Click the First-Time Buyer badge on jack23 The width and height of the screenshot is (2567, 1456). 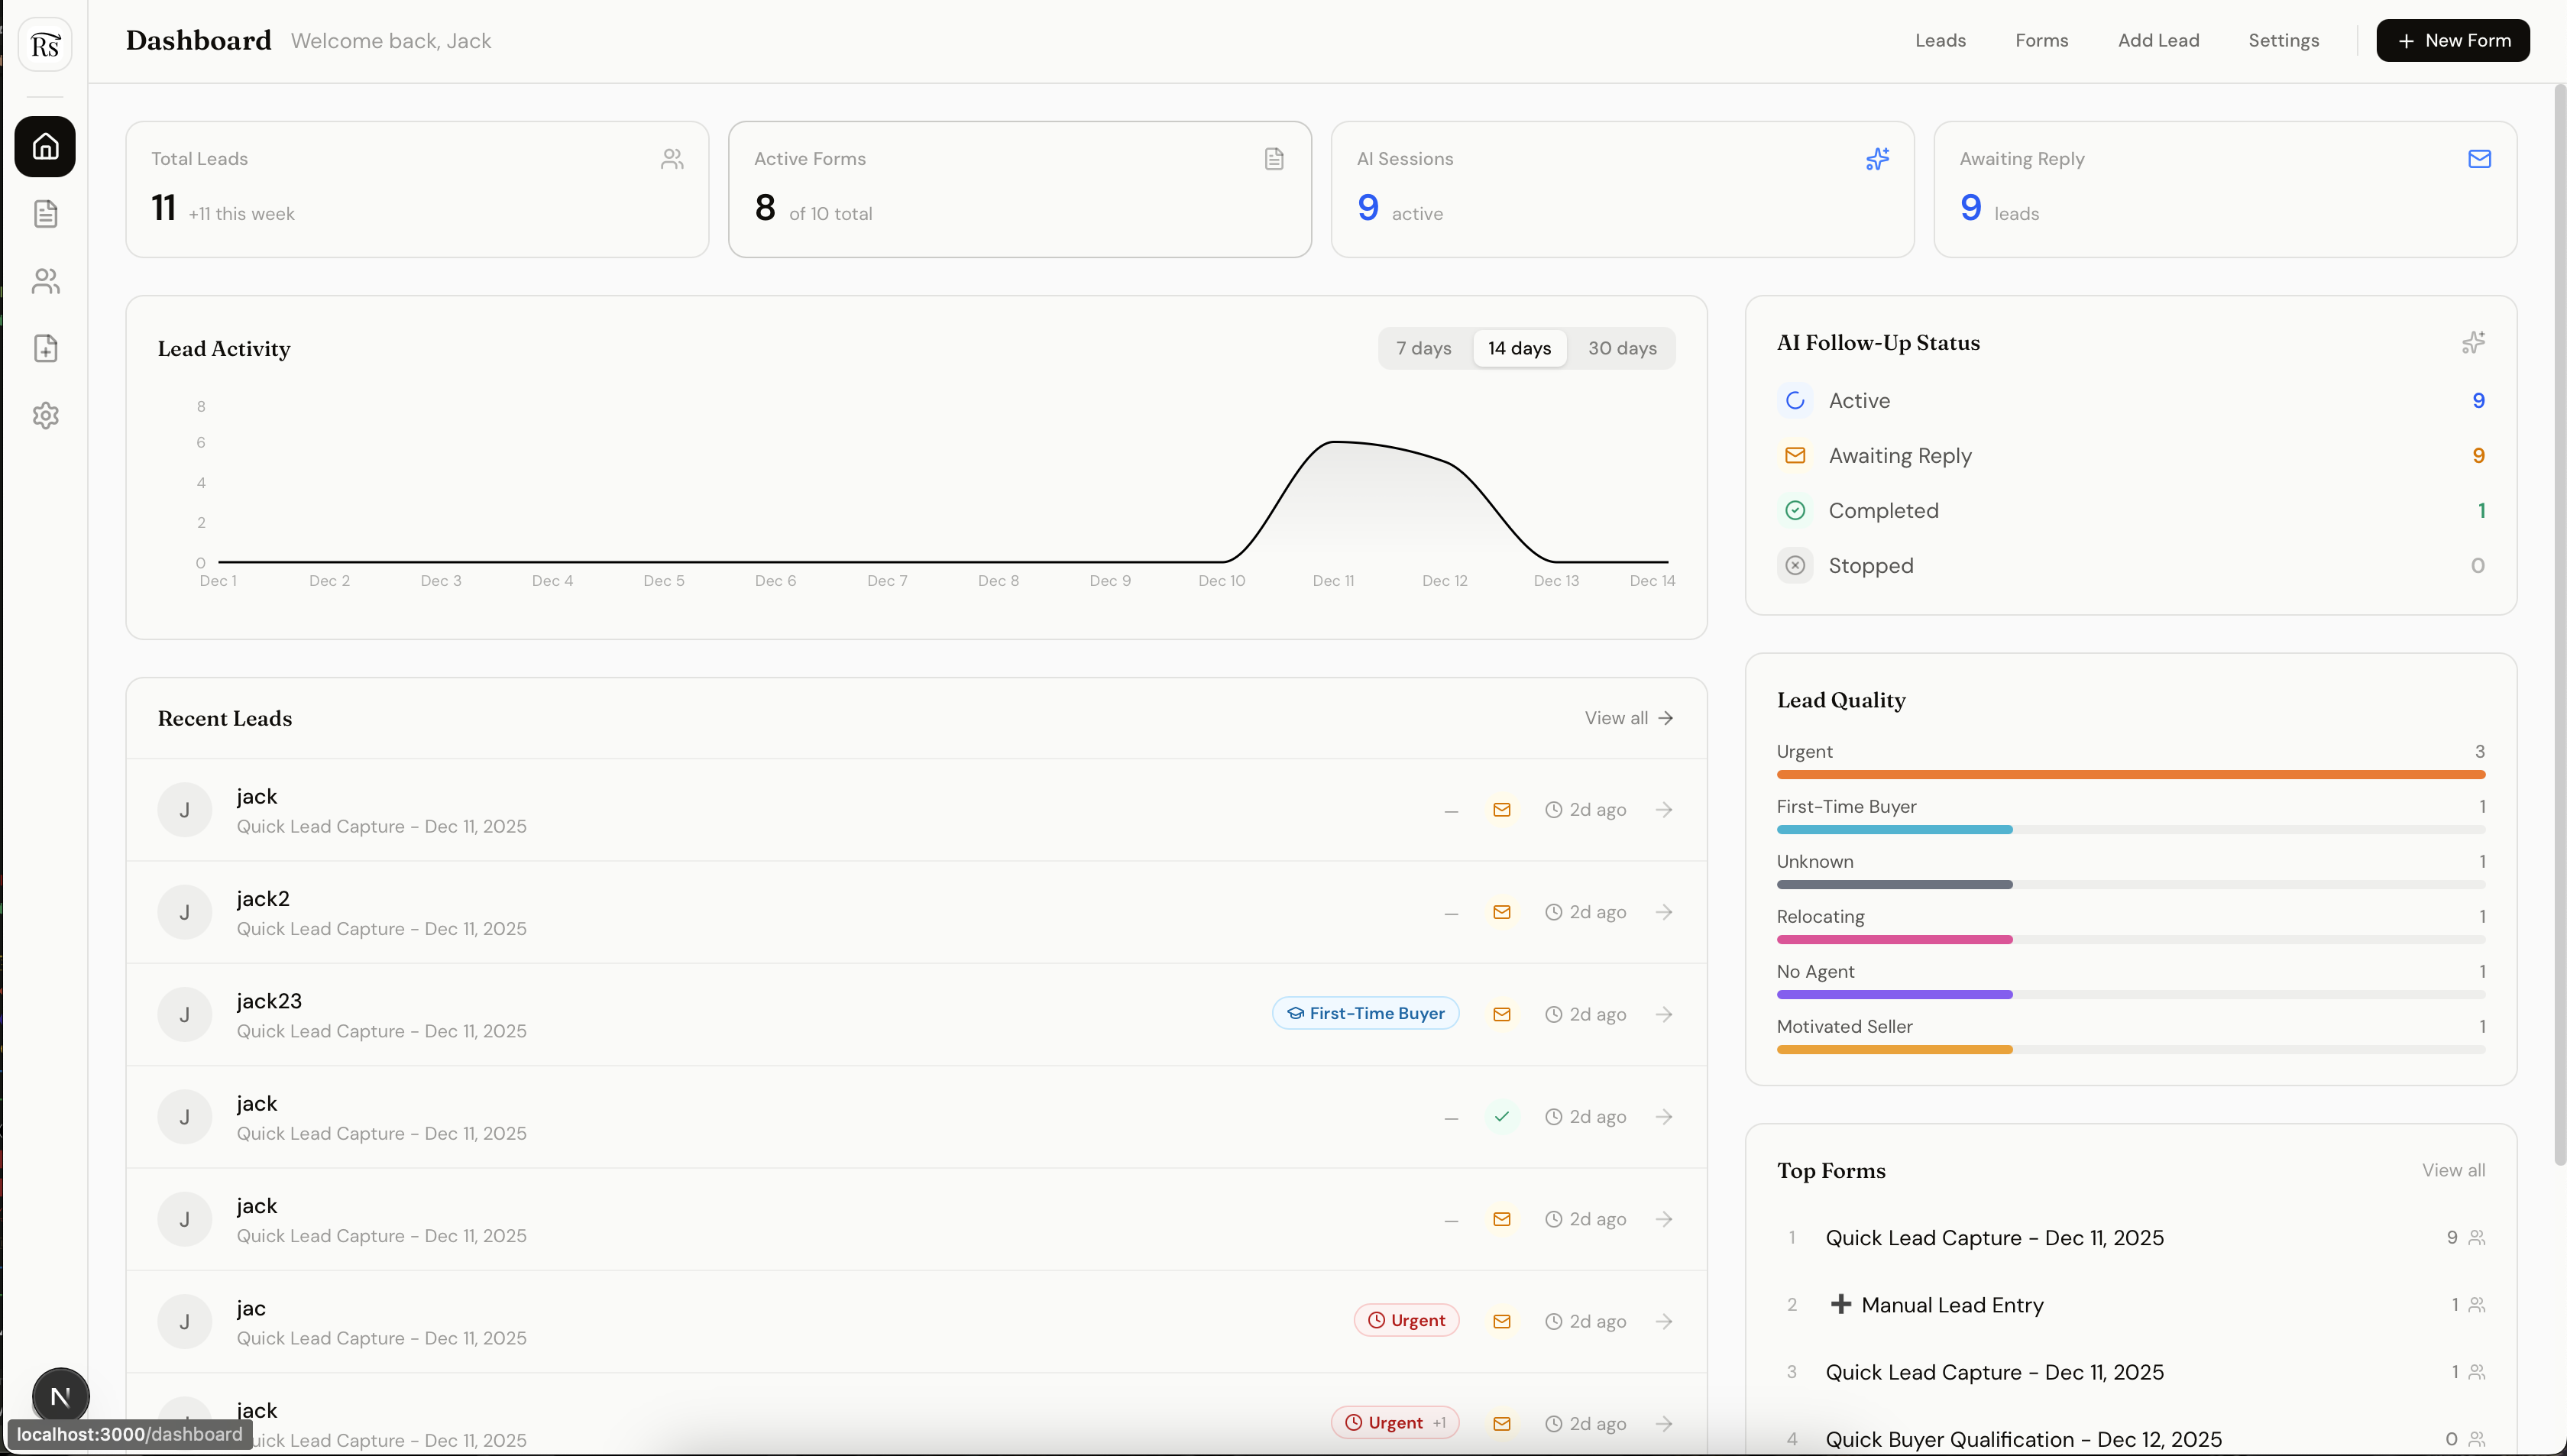[1365, 1013]
